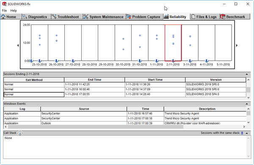Click Windows Events vertical scroll down arrow

pos(248,122)
